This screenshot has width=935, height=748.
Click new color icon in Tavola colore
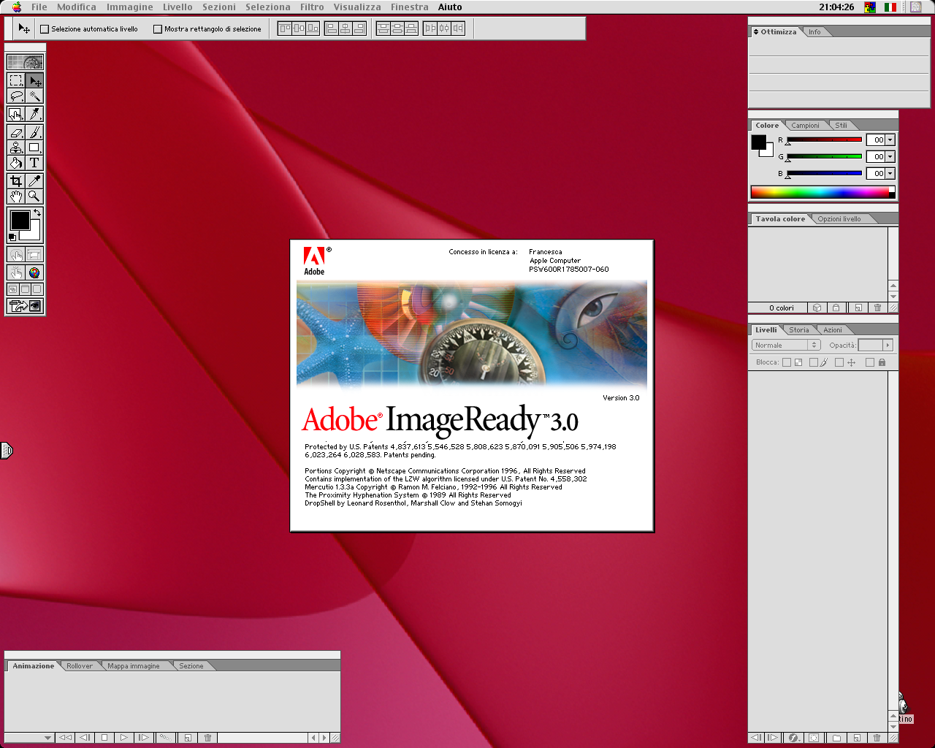(858, 308)
